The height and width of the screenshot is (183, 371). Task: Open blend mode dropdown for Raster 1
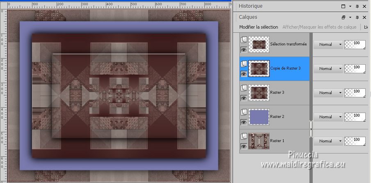click(x=328, y=141)
